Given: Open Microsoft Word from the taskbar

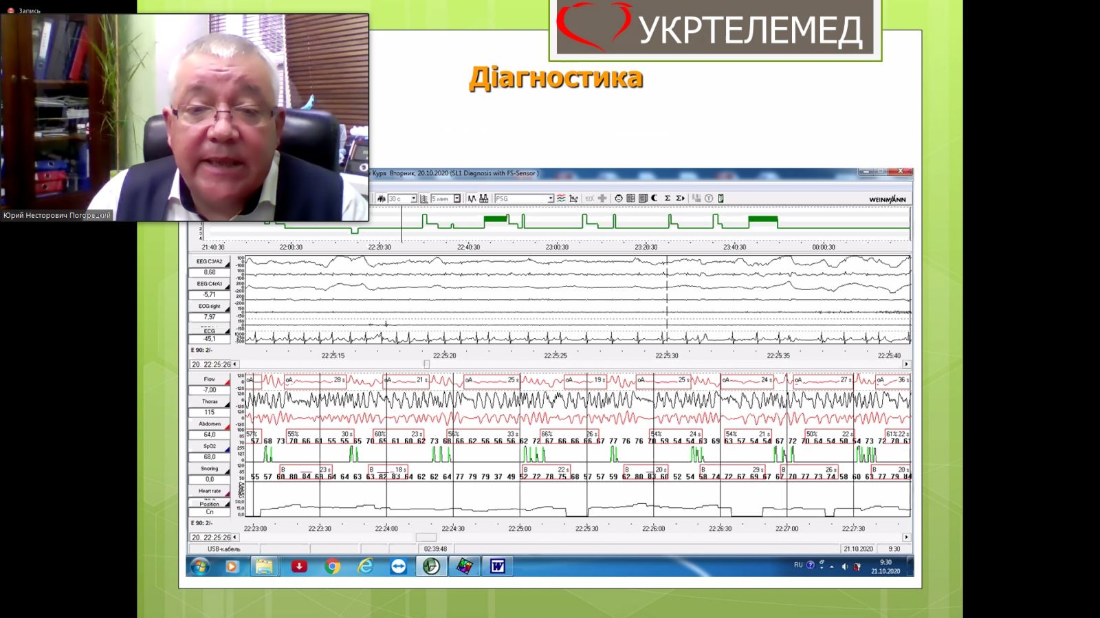Looking at the screenshot, I should [x=497, y=566].
